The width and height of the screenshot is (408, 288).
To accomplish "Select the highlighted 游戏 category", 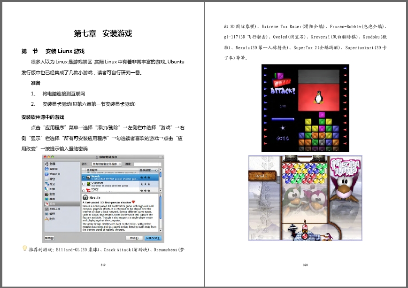I will tap(62, 204).
